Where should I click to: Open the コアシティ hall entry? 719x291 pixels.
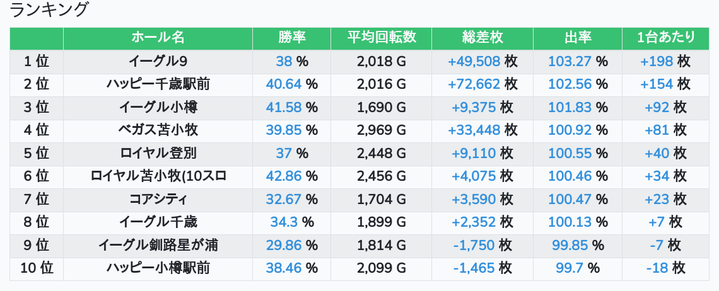tap(158, 200)
